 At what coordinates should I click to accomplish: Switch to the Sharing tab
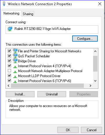click(28, 14)
